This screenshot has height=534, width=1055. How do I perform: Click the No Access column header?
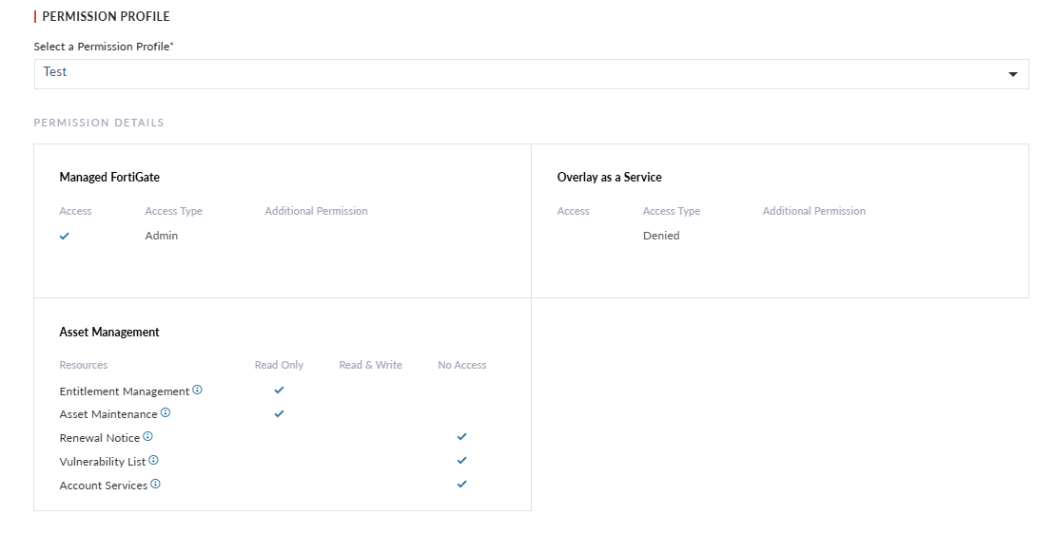(461, 365)
